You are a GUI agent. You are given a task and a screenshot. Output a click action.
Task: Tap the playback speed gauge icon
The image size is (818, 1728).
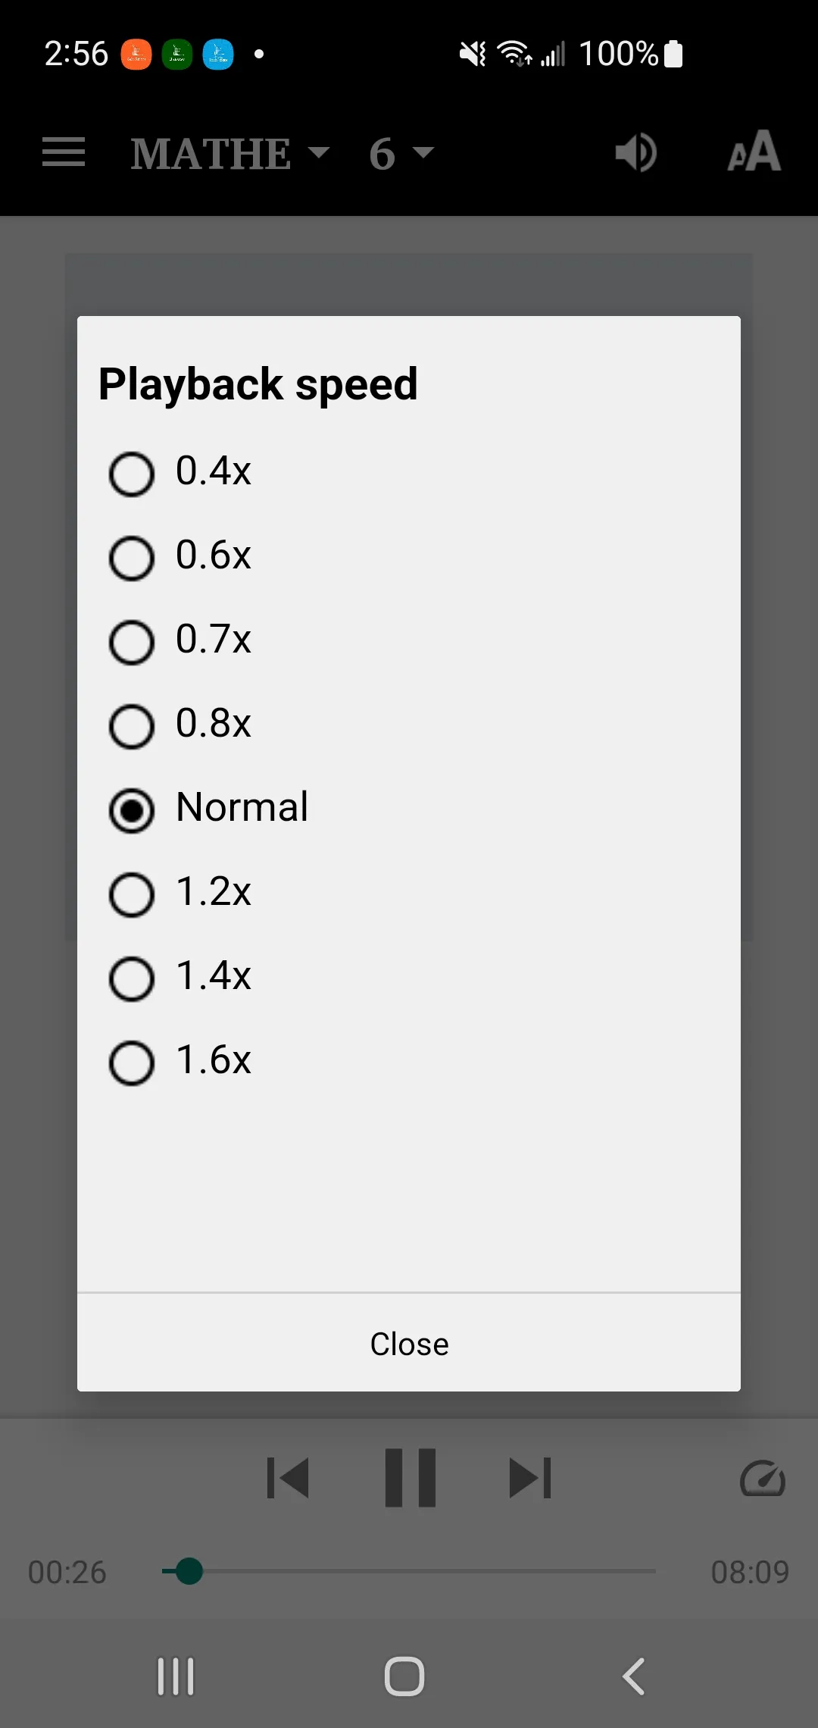(x=762, y=1479)
